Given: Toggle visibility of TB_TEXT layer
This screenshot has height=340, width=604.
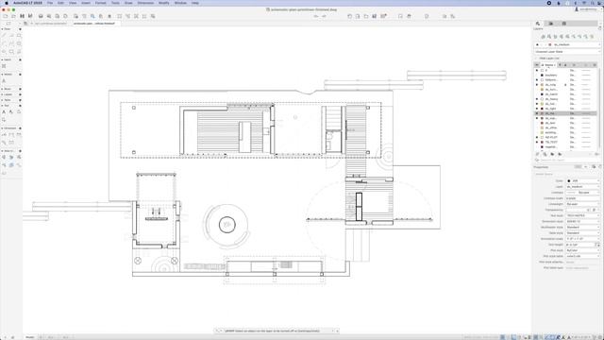Looking at the screenshot, I should (x=537, y=142).
